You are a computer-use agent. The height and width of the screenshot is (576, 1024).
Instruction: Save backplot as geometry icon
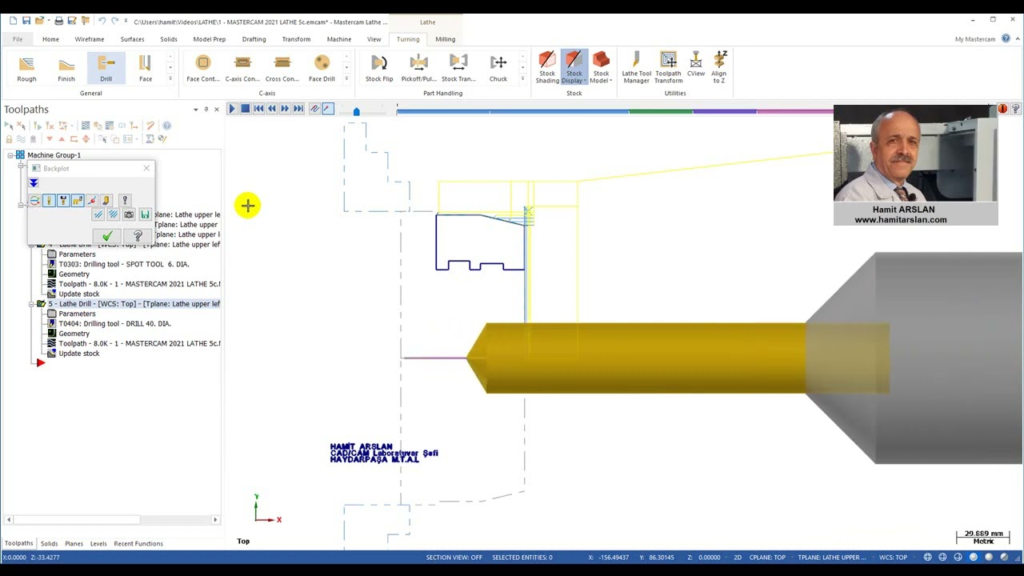pyautogui.click(x=145, y=214)
